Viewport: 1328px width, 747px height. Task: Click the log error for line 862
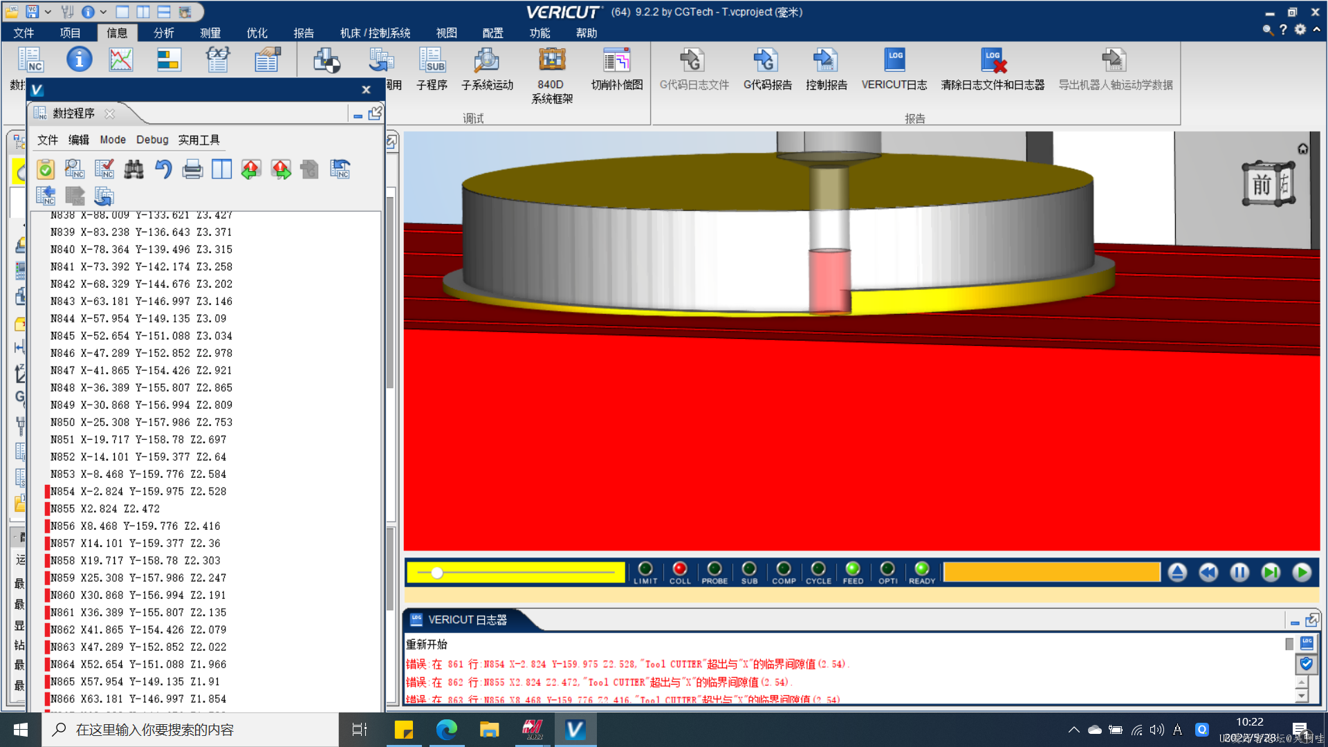pyautogui.click(x=598, y=682)
